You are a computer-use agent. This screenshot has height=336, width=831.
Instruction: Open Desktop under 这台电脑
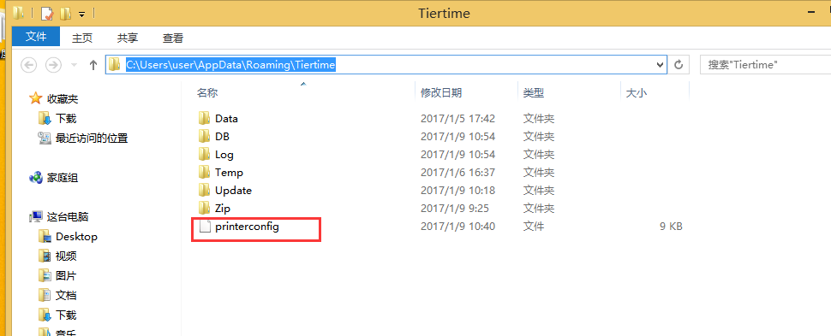tap(77, 237)
